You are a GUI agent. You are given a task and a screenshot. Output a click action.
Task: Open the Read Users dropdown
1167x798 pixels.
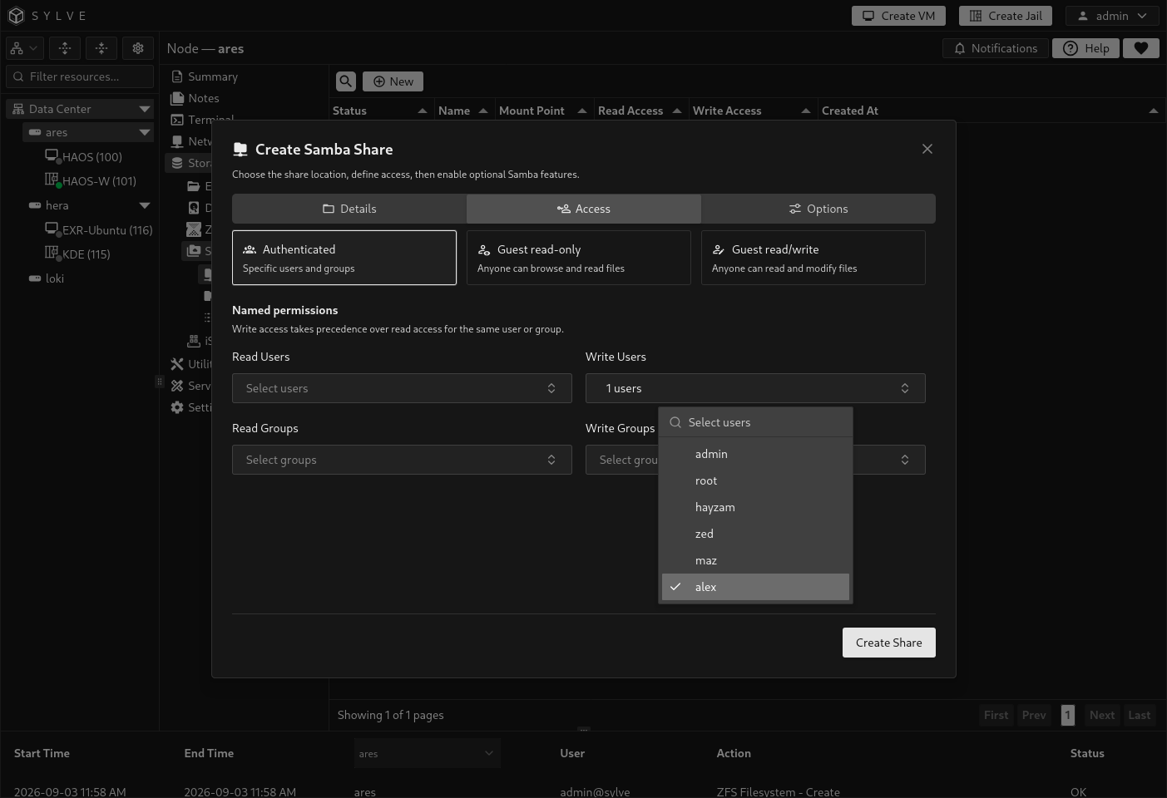(x=402, y=388)
